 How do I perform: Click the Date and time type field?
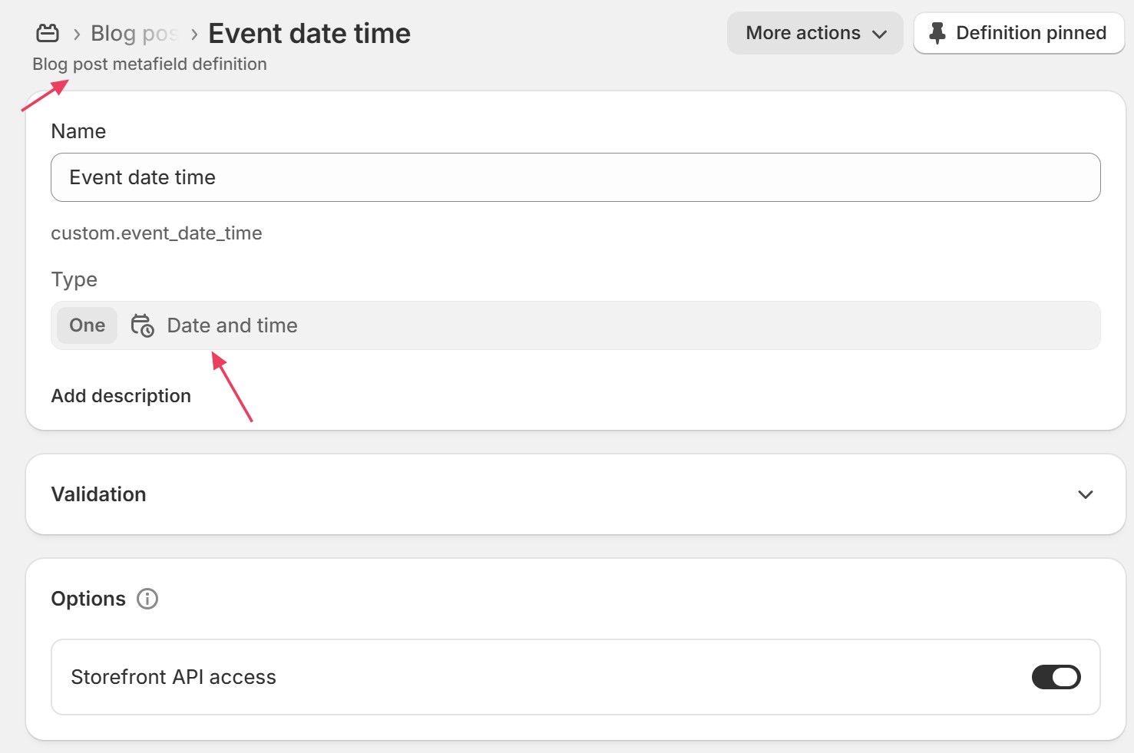point(575,325)
